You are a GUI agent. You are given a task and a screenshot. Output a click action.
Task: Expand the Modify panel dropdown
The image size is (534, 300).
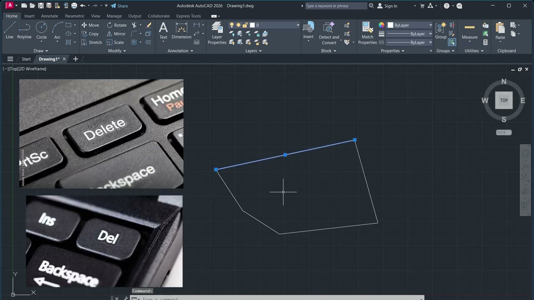coord(117,51)
